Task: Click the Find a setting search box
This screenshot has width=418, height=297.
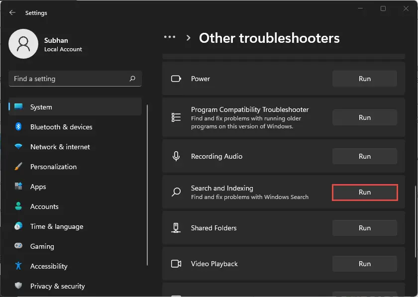Action: [x=75, y=79]
